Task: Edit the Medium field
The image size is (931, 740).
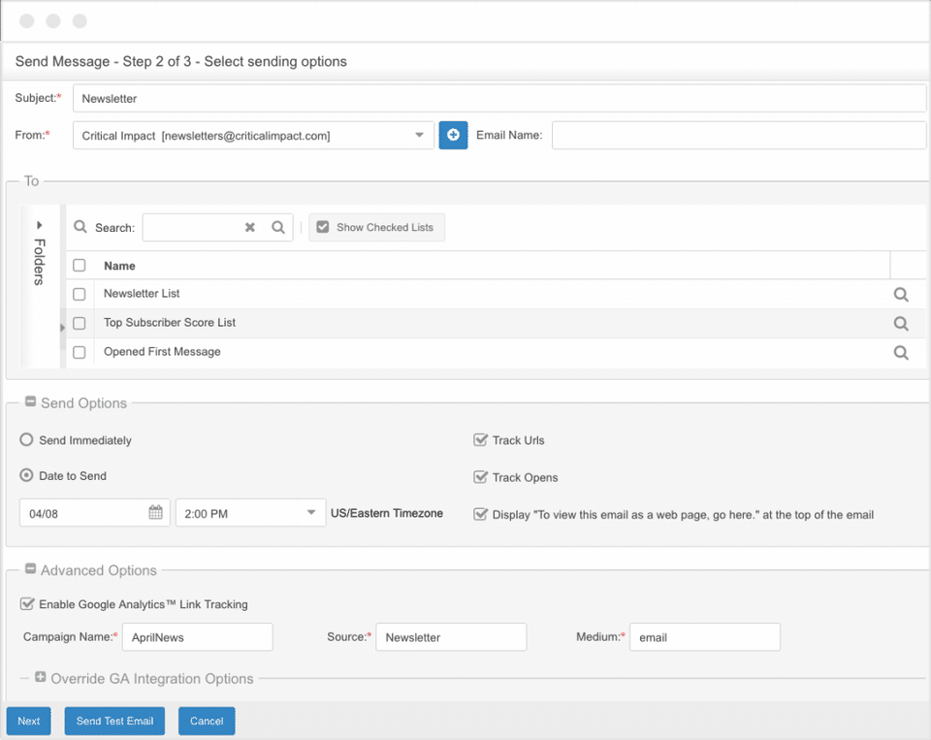Action: 705,637
